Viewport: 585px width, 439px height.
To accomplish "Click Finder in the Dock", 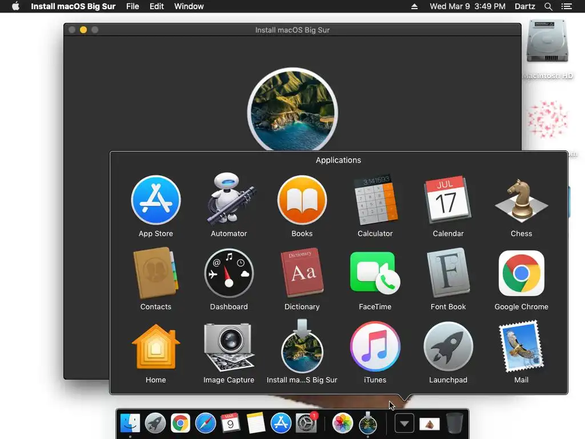I will click(130, 424).
